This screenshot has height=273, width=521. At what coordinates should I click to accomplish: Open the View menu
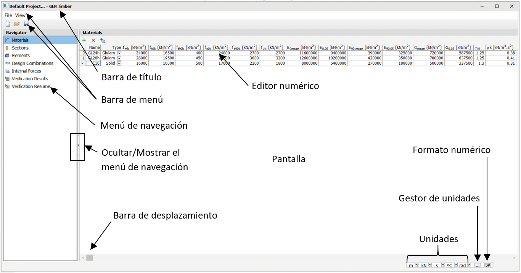(x=20, y=16)
